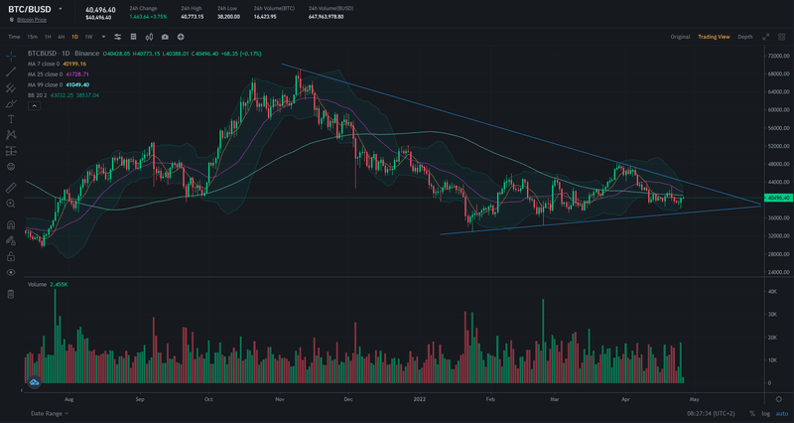Click the 72000.00 price axis label
794x423 pixels.
(779, 56)
